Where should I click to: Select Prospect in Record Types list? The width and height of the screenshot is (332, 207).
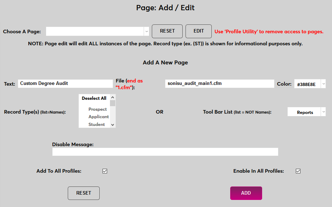coord(98,109)
